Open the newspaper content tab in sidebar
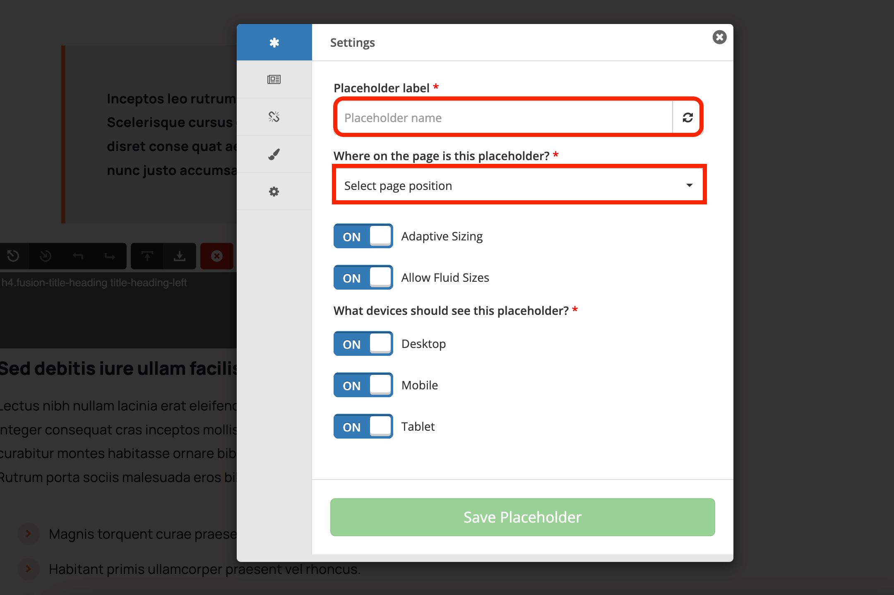894x595 pixels. (x=274, y=79)
